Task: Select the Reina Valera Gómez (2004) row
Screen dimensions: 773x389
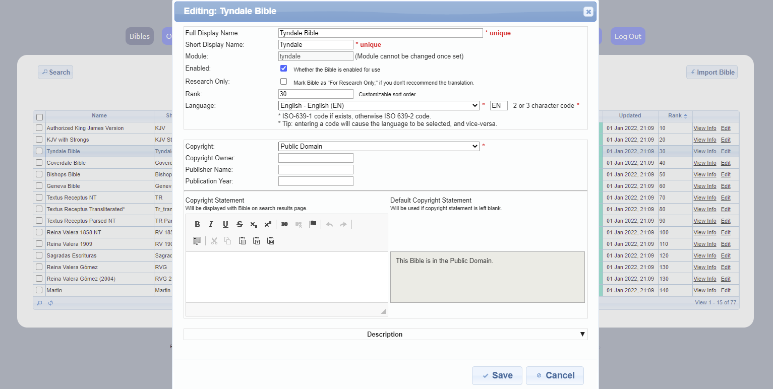Action: (81, 279)
